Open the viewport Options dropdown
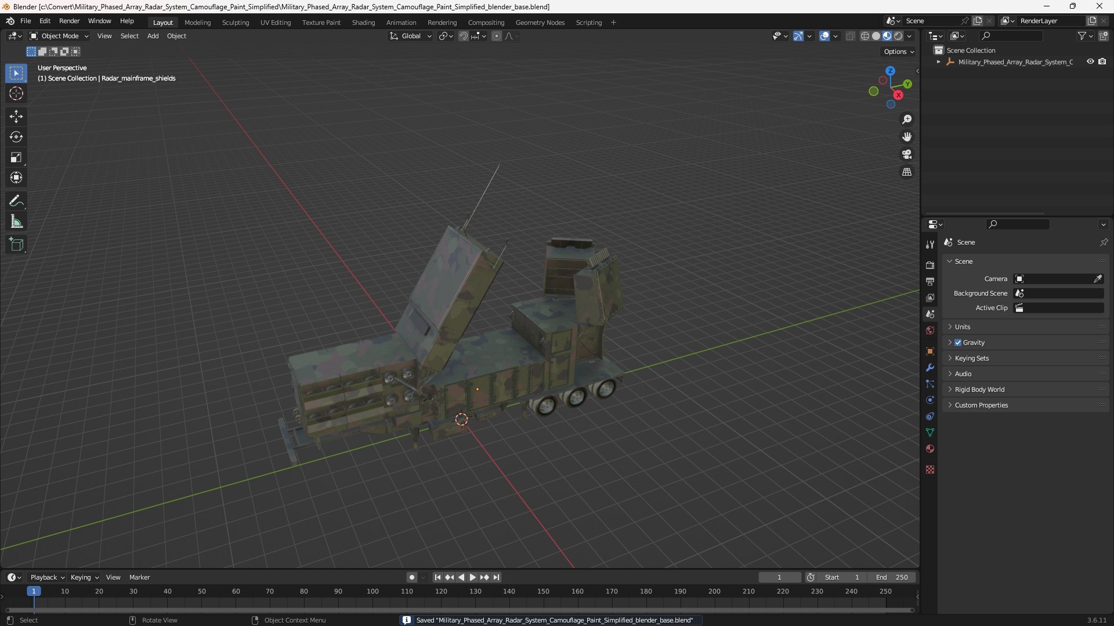 pos(899,52)
